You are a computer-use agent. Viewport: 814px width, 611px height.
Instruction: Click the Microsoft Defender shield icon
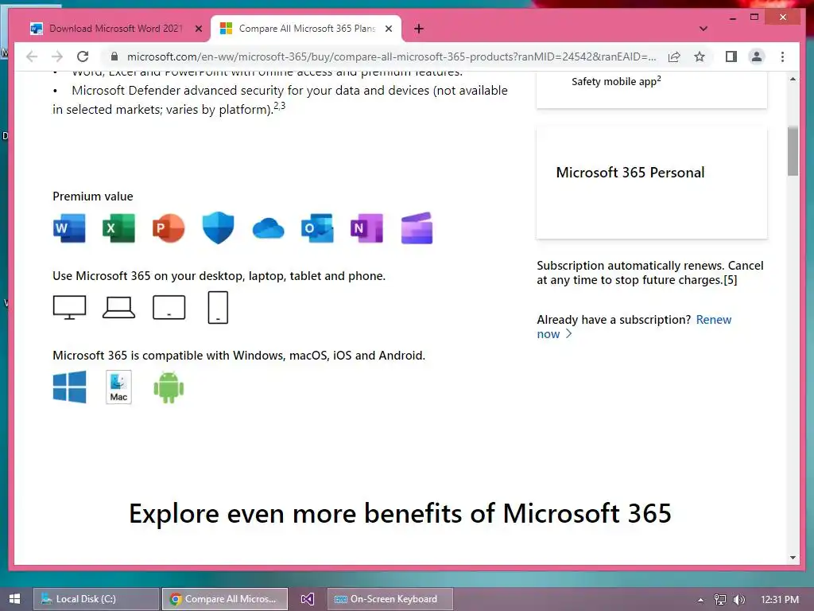click(218, 228)
